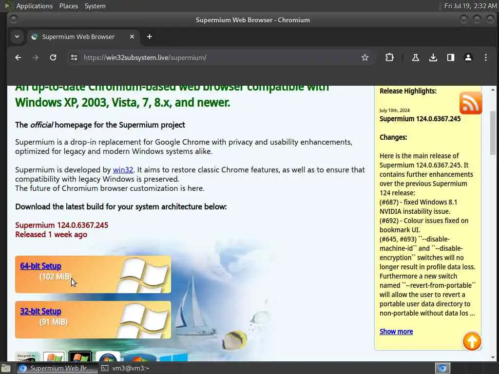Image resolution: width=499 pixels, height=374 pixels.
Task: Open Chrome Labs flask icon
Action: pyautogui.click(x=415, y=57)
